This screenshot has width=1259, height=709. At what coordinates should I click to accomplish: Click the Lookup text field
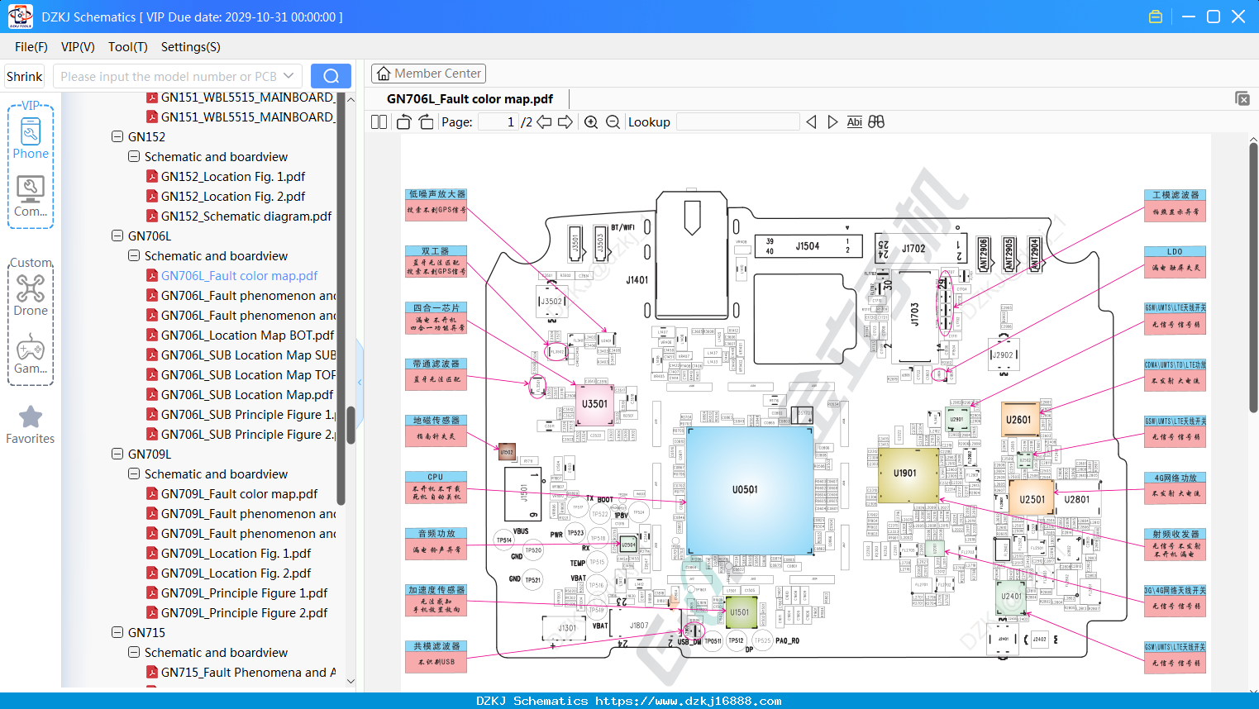click(x=738, y=122)
